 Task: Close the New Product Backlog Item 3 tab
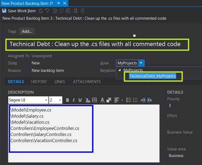coord(65,3)
